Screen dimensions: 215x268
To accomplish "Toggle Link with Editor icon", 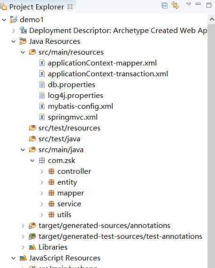I will 175,5.
